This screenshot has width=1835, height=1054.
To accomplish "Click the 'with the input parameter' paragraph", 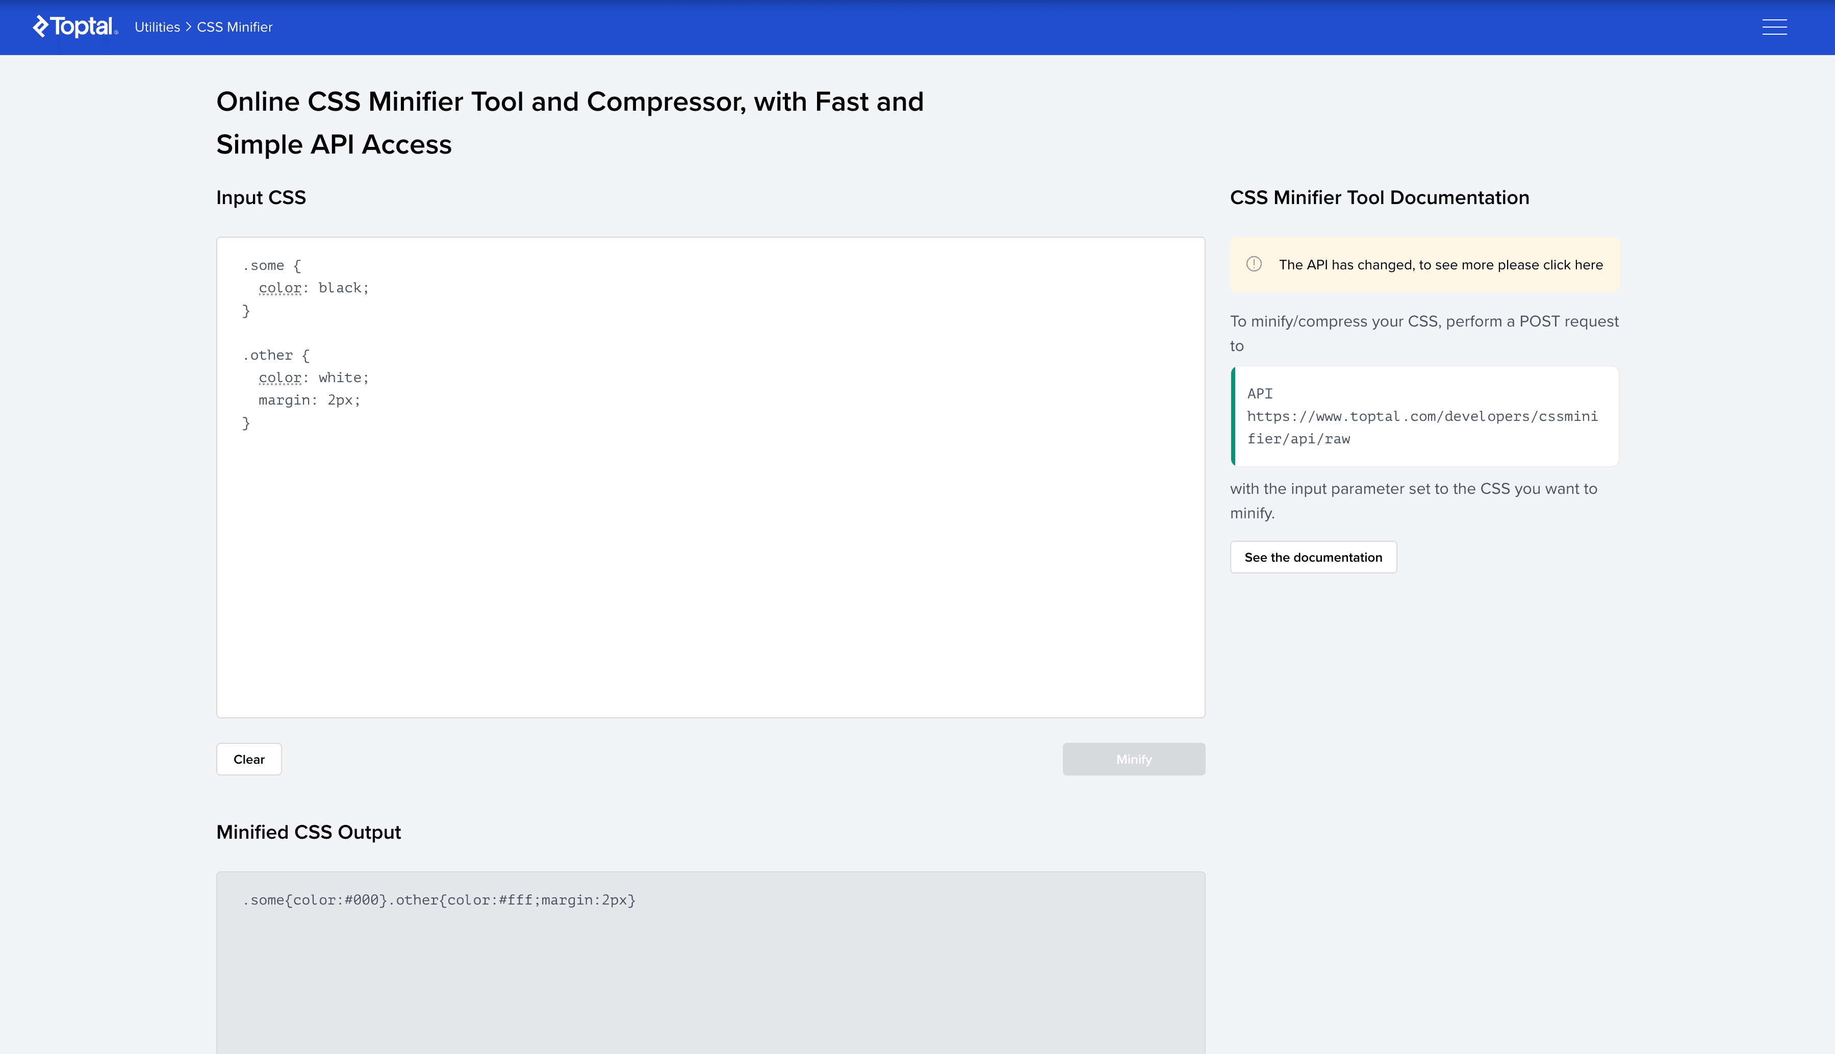I will coord(1413,500).
